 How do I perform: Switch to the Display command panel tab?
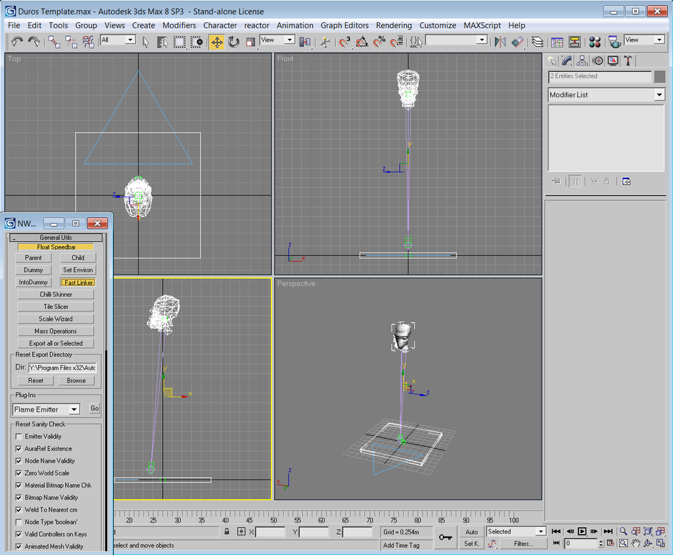coord(613,61)
